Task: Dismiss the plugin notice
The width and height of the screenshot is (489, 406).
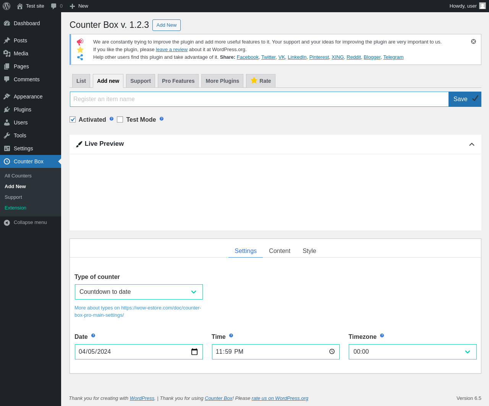Action: [473, 41]
